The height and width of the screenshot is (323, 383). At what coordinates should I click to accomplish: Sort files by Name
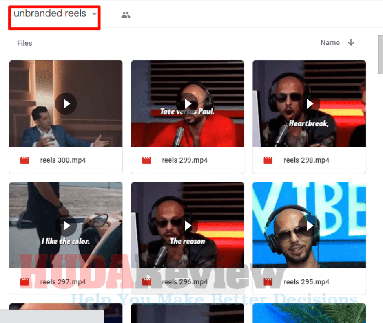point(330,42)
